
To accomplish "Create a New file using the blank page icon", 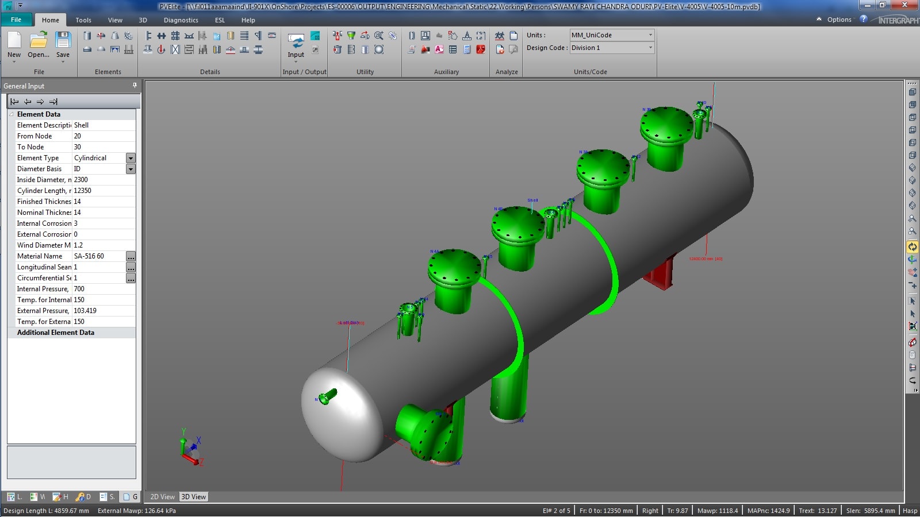I will pyautogui.click(x=14, y=41).
